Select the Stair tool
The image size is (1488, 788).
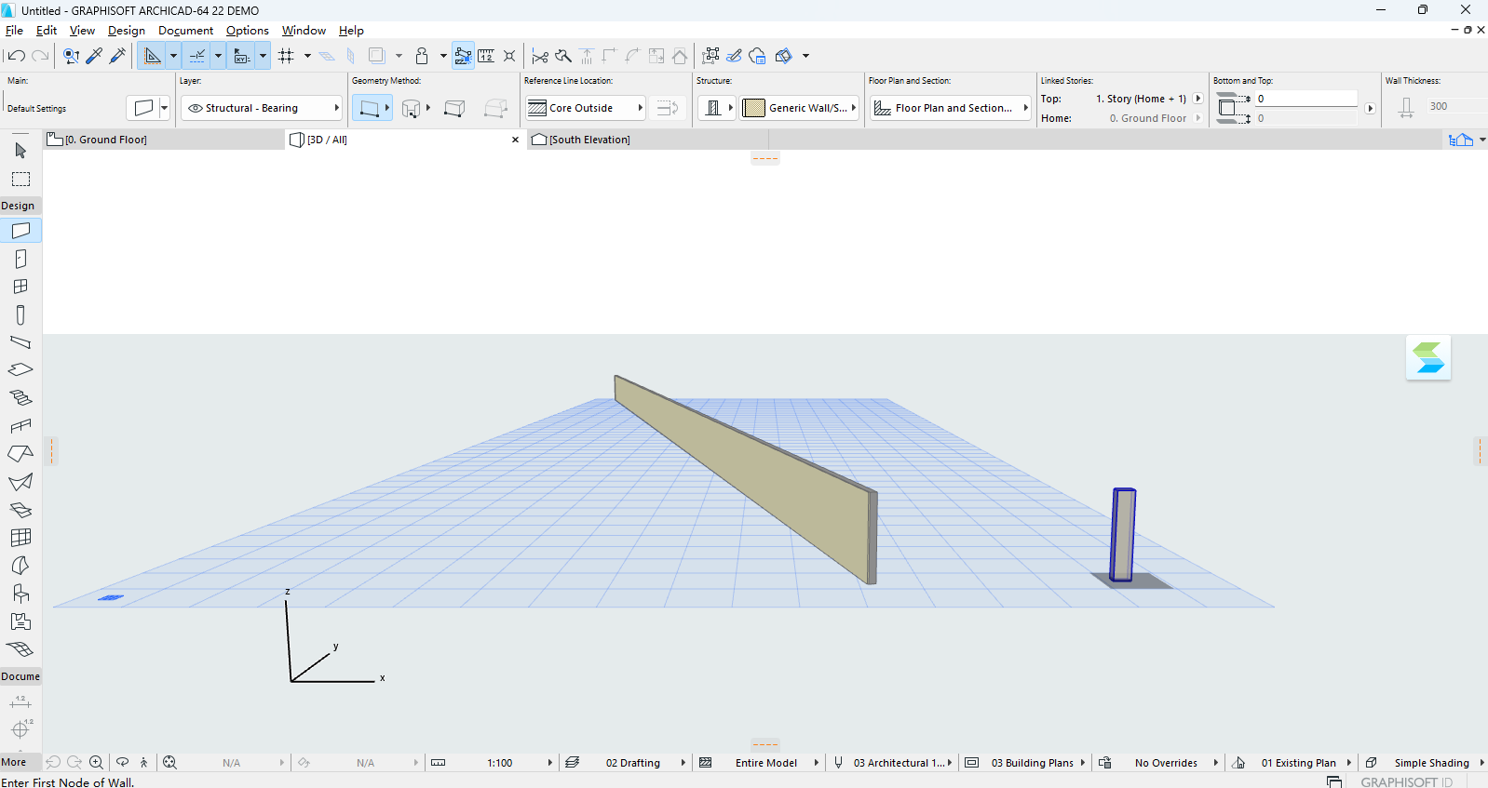20,398
